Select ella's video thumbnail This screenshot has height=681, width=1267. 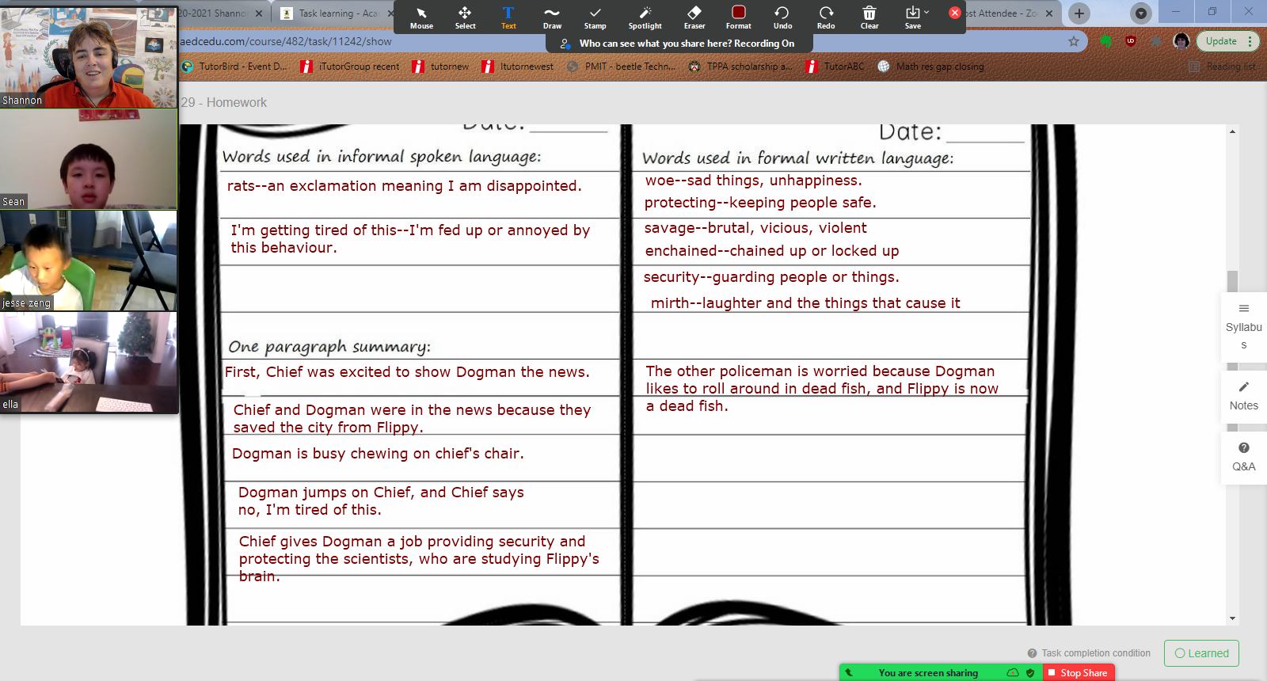pyautogui.click(x=89, y=361)
